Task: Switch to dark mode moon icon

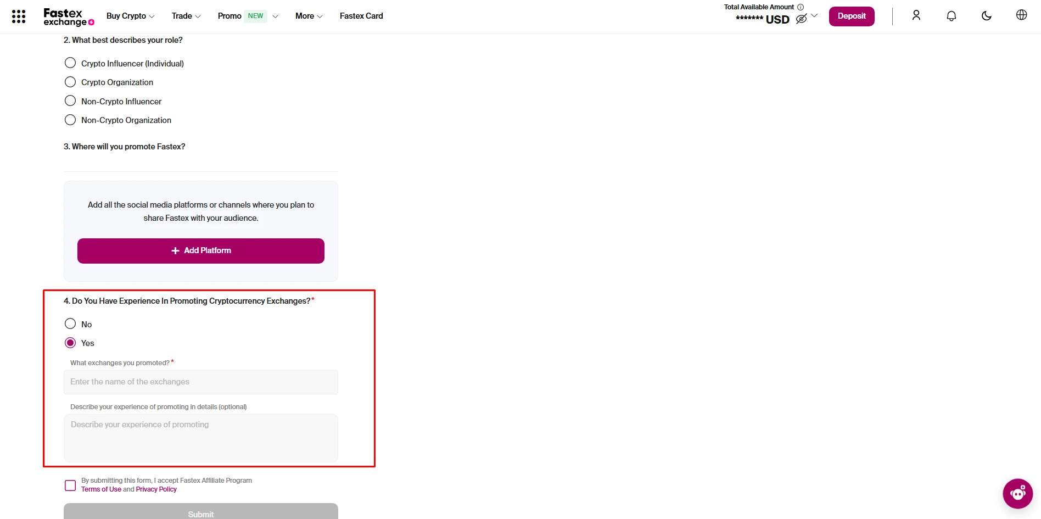Action: click(x=986, y=15)
